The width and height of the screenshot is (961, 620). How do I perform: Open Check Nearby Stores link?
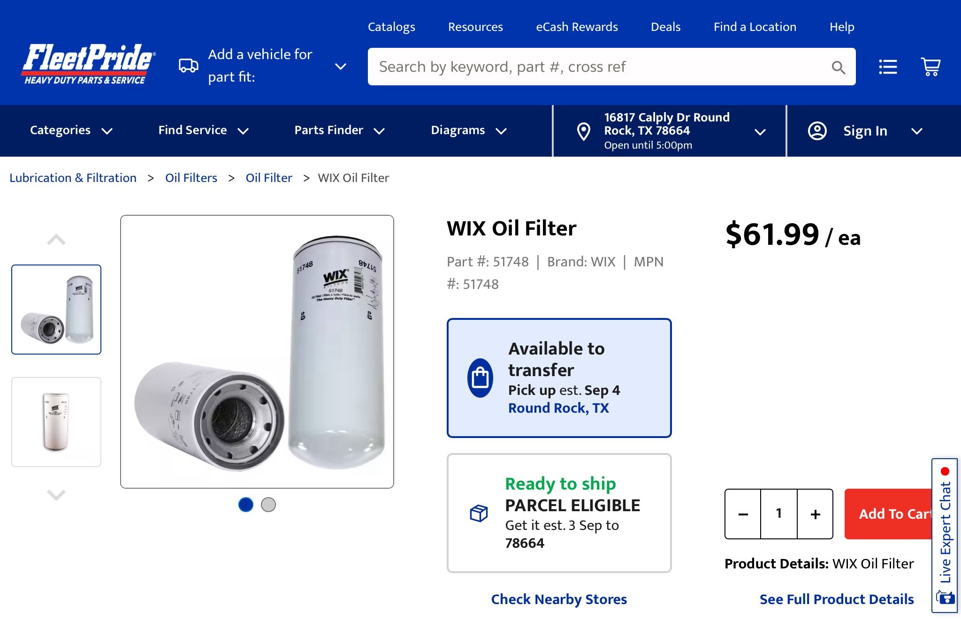click(559, 599)
